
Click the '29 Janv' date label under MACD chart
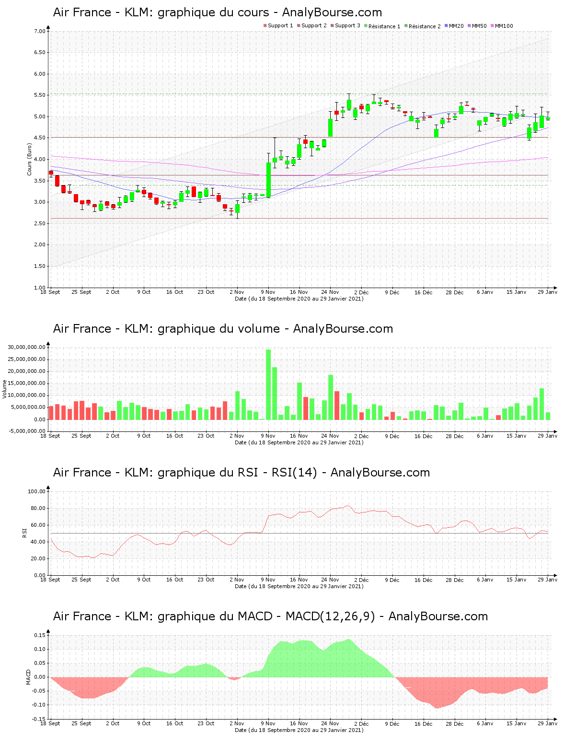pyautogui.click(x=548, y=723)
